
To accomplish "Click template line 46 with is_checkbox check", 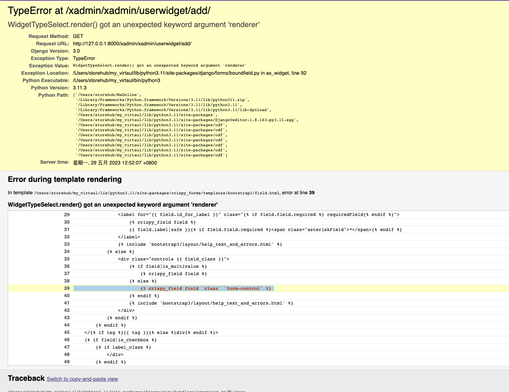I will point(121,340).
